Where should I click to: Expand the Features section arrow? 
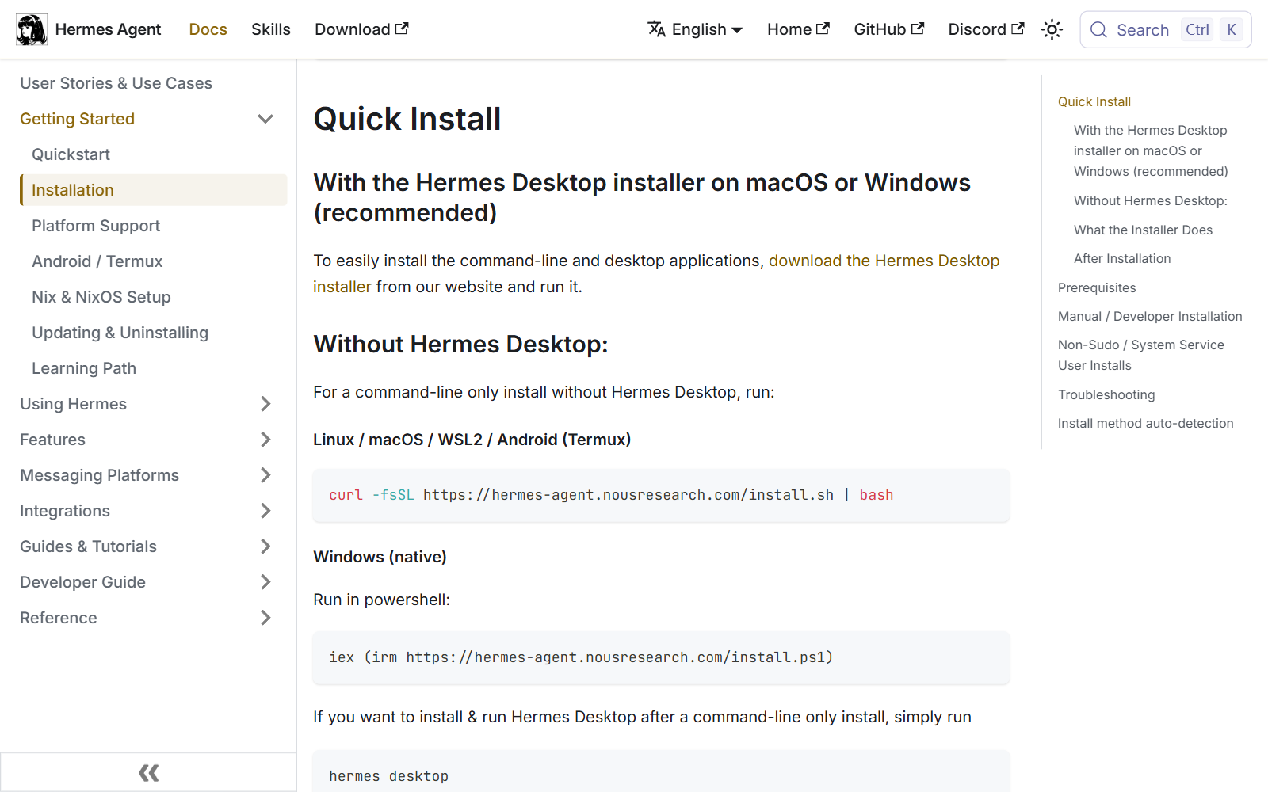tap(265, 440)
